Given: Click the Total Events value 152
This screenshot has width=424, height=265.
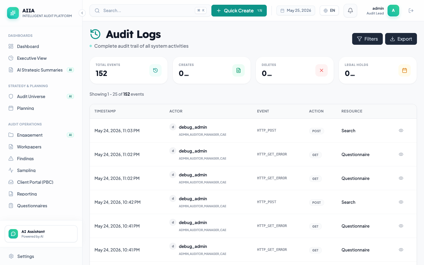Looking at the screenshot, I should tap(101, 73).
